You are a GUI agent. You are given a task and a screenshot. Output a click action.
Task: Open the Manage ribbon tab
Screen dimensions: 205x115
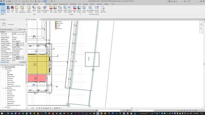pyautogui.click(x=86, y=4)
